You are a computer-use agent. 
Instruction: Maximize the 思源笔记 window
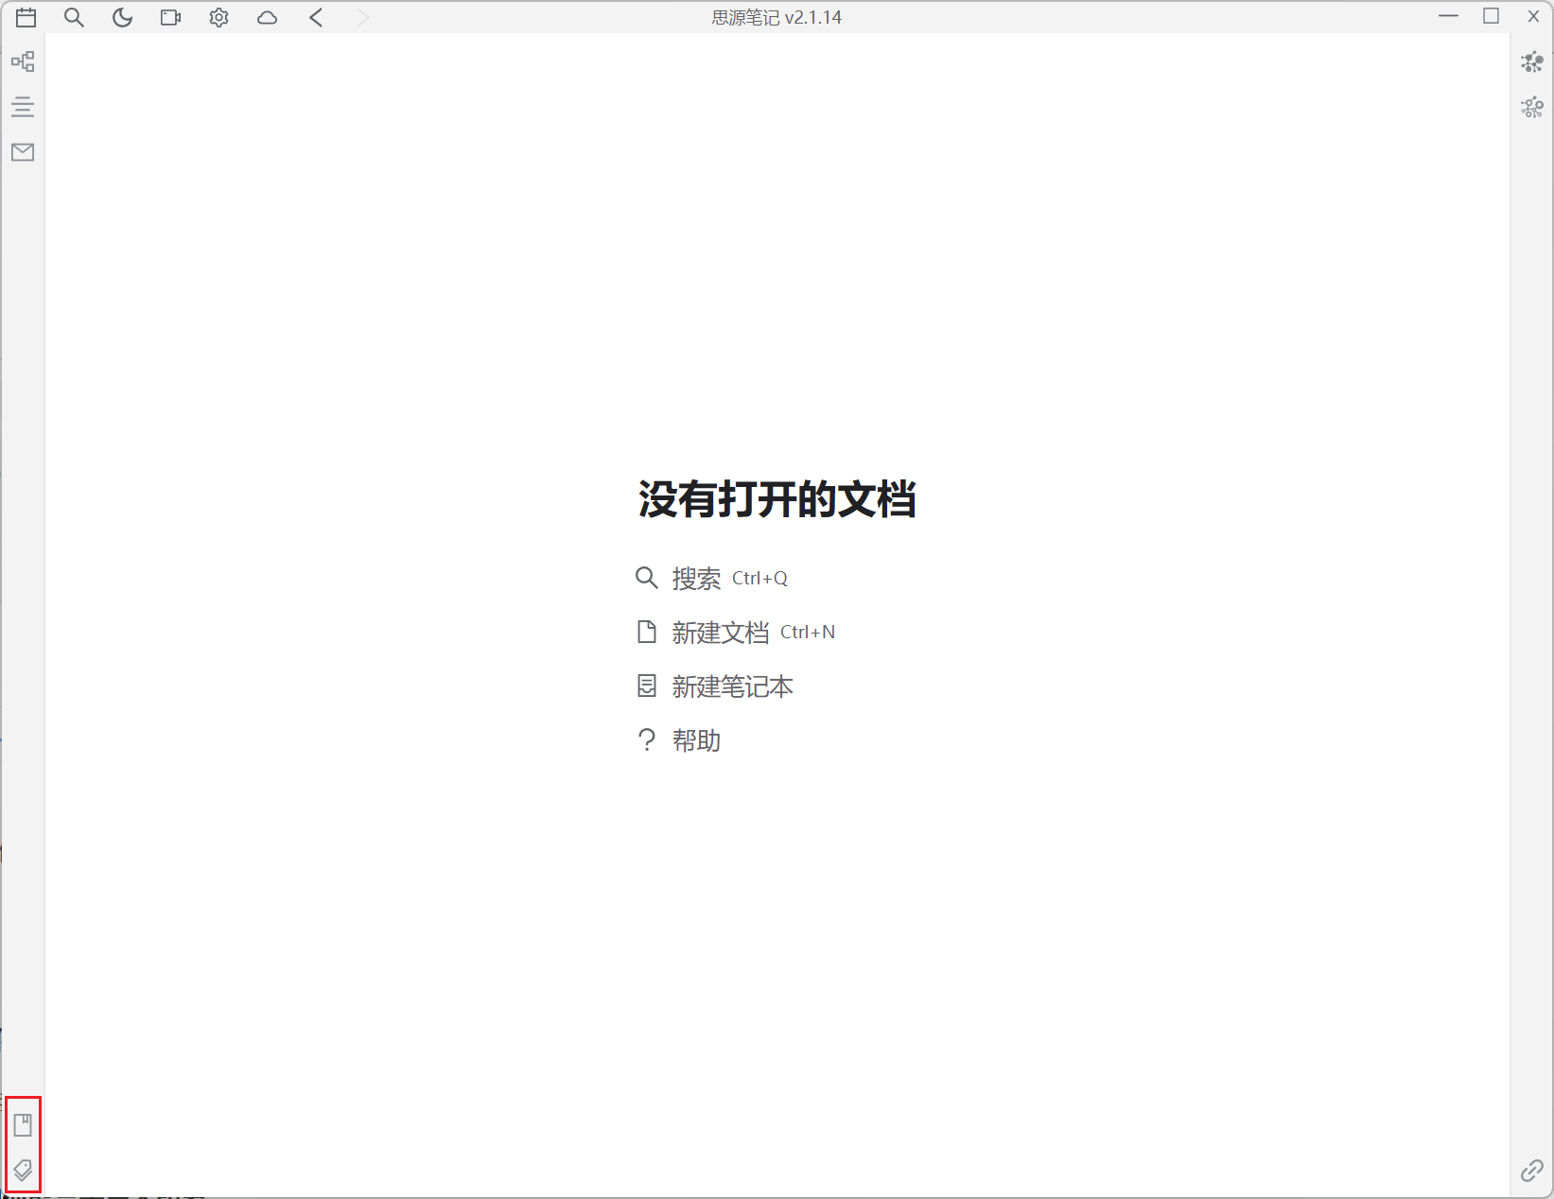1492,16
